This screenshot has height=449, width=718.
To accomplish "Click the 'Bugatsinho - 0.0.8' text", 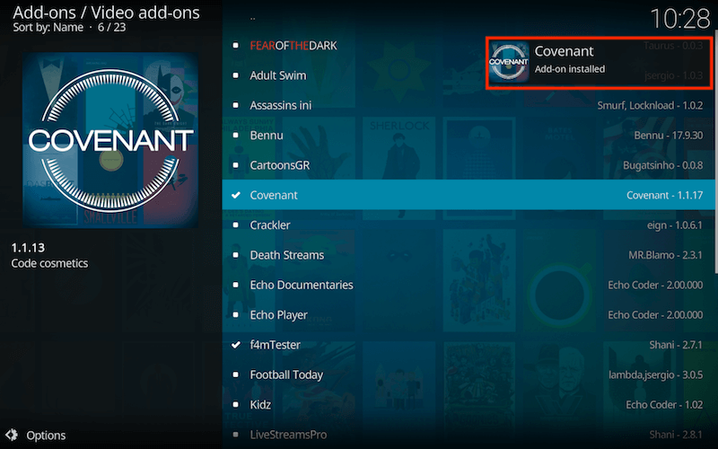I will [x=662, y=165].
